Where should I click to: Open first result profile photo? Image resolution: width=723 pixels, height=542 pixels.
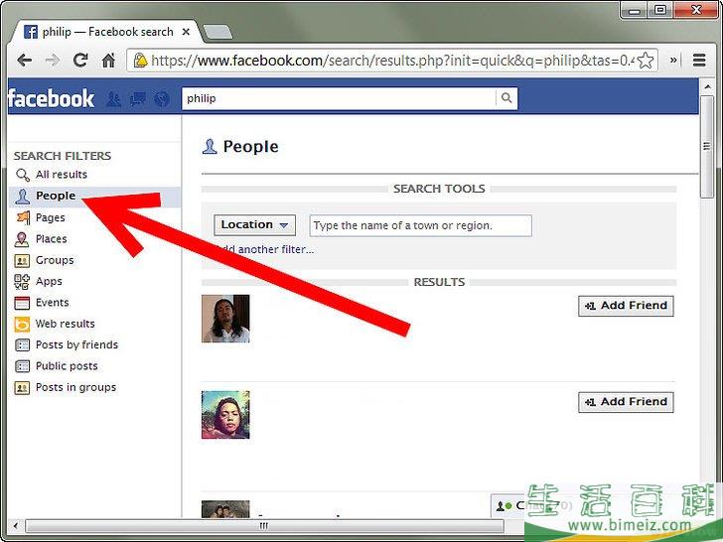point(225,319)
